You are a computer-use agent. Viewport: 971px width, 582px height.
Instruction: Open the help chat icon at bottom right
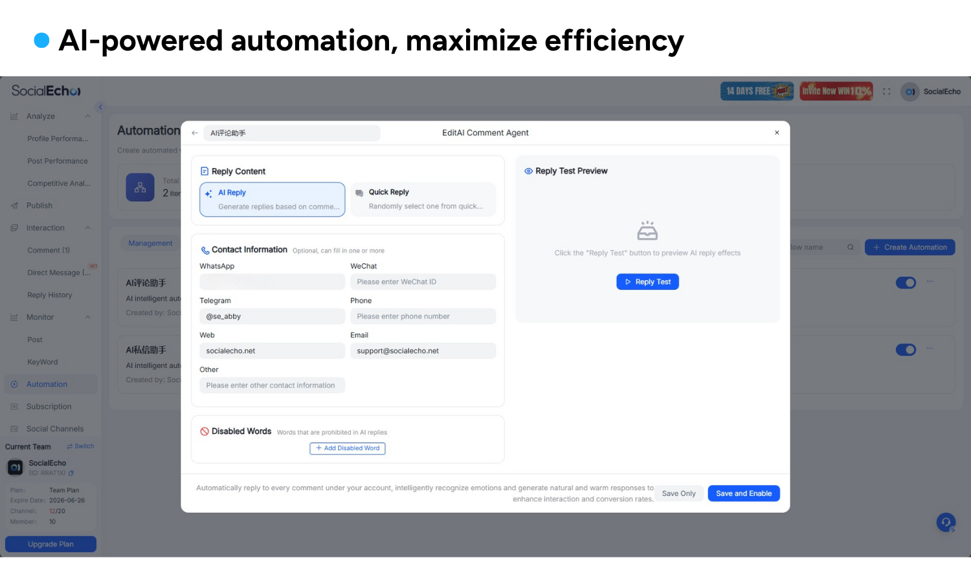pos(946,522)
